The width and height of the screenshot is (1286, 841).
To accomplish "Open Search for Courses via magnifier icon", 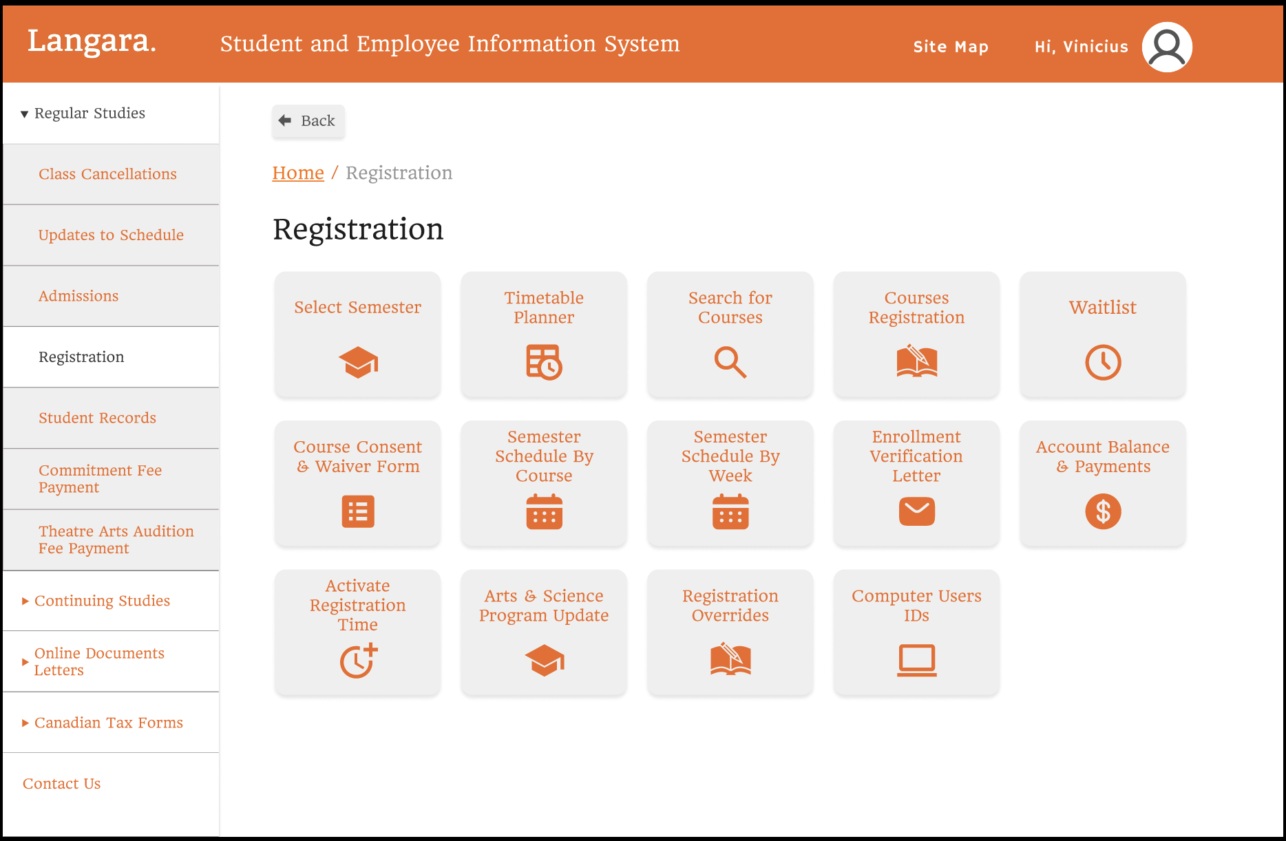I will [x=730, y=363].
